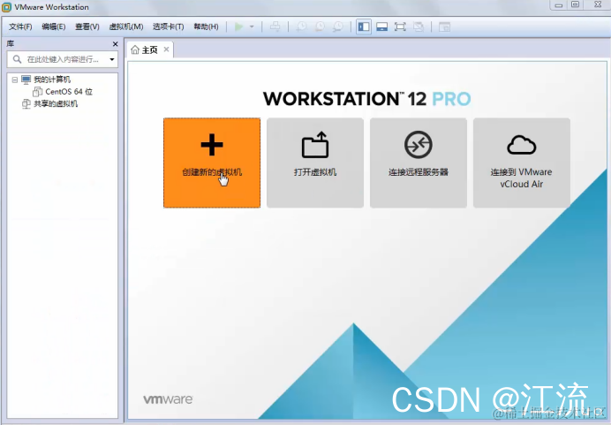
Task: Open the 帮助(H) menu
Action: (206, 27)
